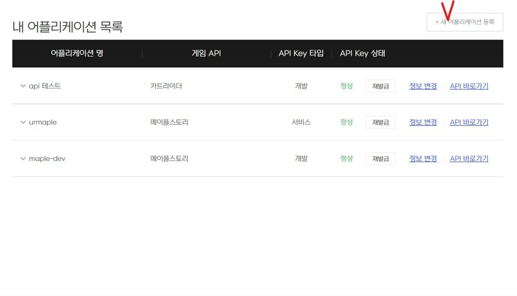The width and height of the screenshot is (517, 296).
Task: Open 정보 변경 for api 테스트
Action: click(x=423, y=86)
